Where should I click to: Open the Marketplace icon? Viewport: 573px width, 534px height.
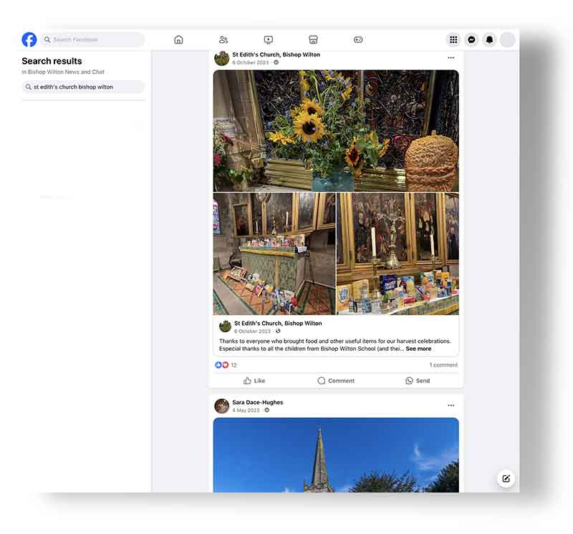[313, 40]
